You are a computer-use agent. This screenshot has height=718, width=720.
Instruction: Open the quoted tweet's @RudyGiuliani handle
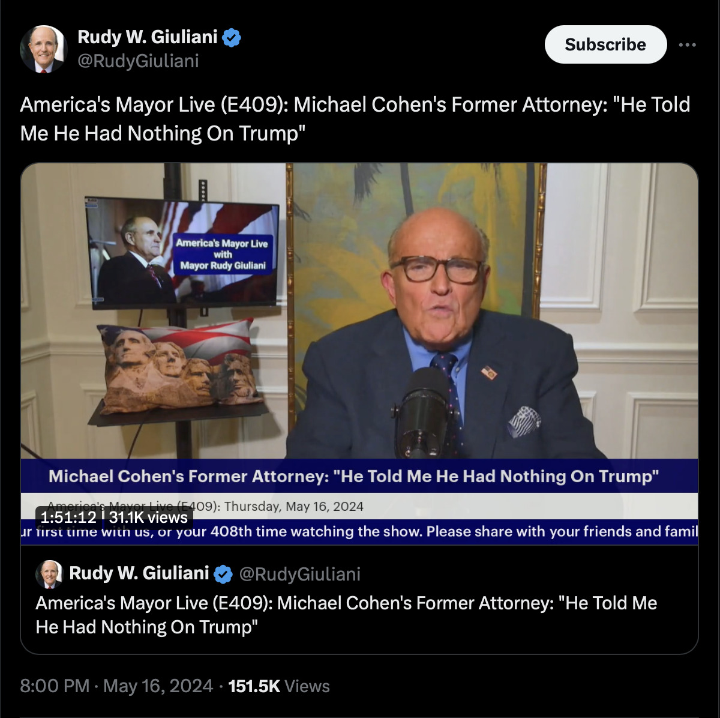[x=300, y=574]
